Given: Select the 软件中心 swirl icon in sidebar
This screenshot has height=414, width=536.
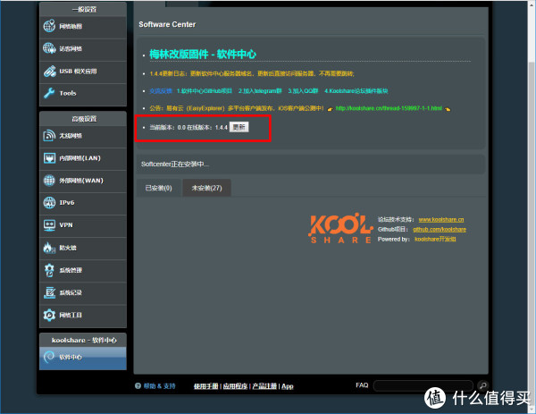Looking at the screenshot, I should 49,357.
